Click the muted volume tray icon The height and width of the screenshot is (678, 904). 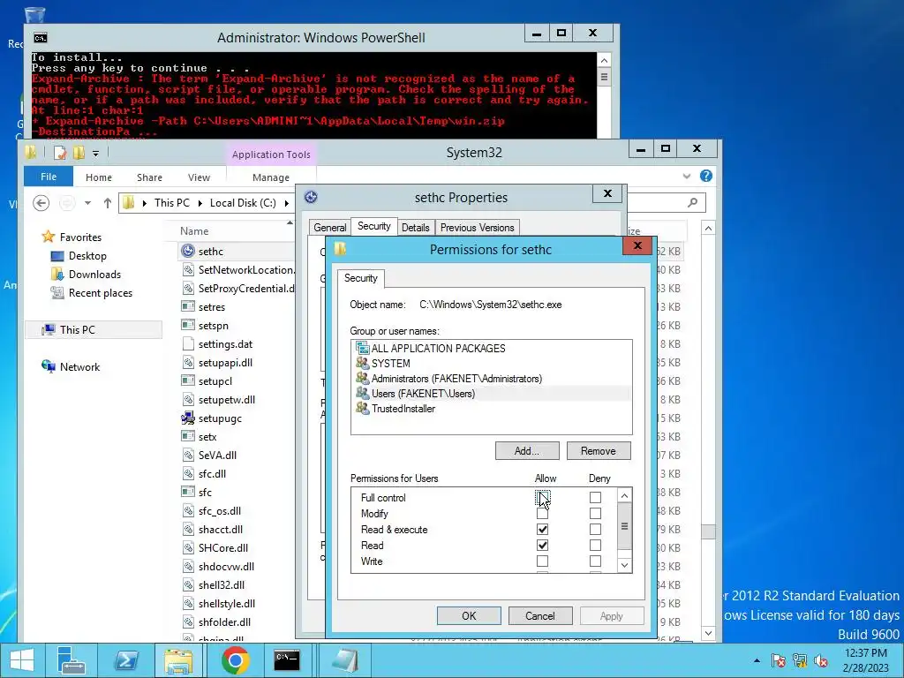click(822, 660)
